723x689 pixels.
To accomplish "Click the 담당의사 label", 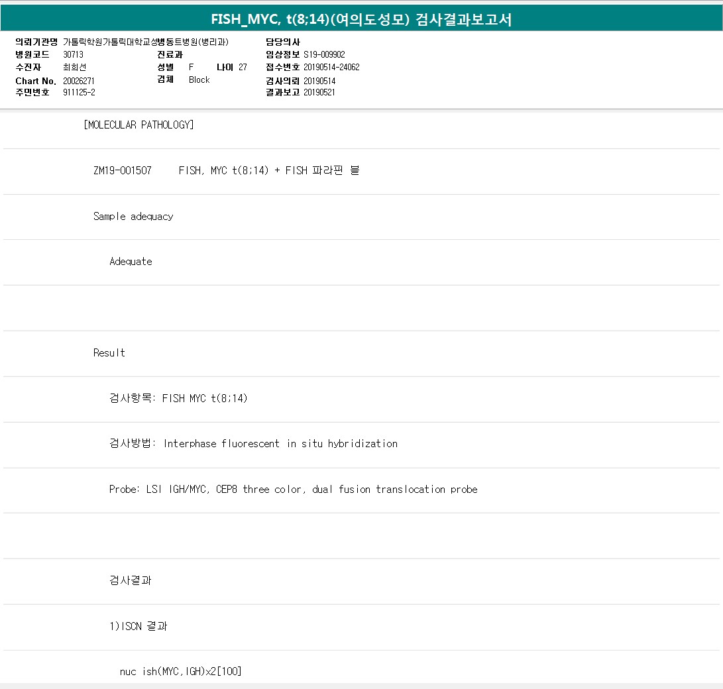I will pyautogui.click(x=283, y=42).
